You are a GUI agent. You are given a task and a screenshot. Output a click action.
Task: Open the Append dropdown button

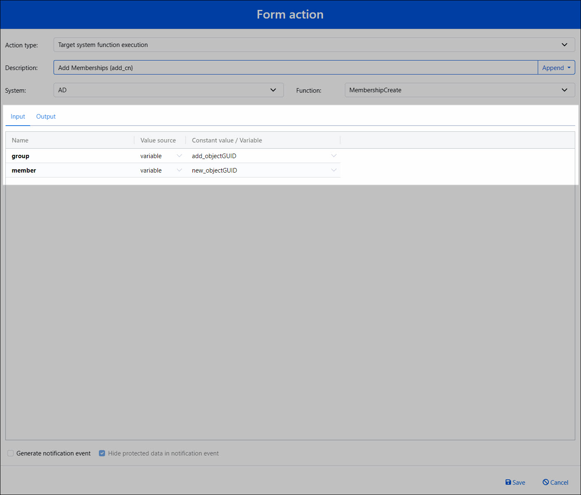pyautogui.click(x=556, y=68)
